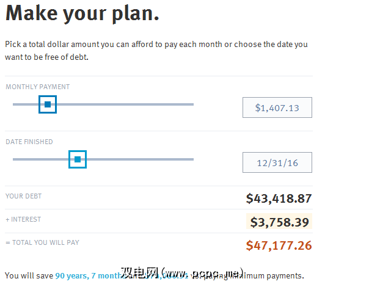391x287 pixels.
Task: Click the Monthly Payment slider handle
Action: click(x=48, y=104)
